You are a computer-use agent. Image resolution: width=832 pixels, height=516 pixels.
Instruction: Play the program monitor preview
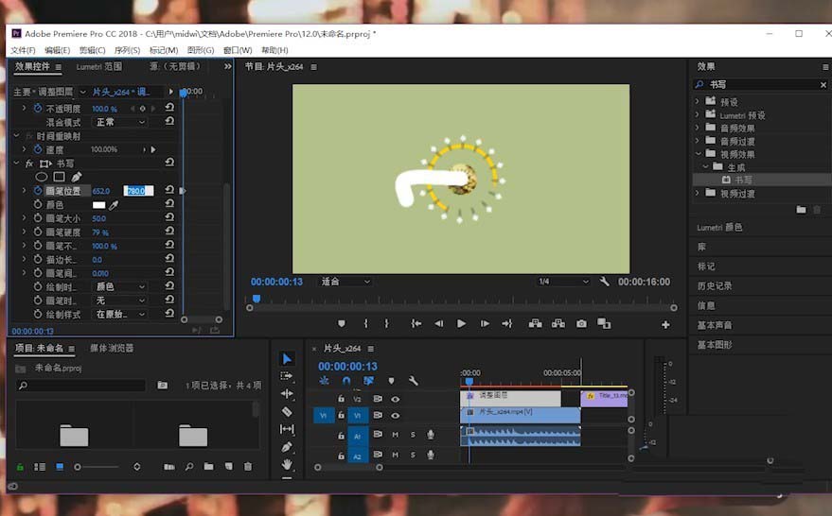461,323
